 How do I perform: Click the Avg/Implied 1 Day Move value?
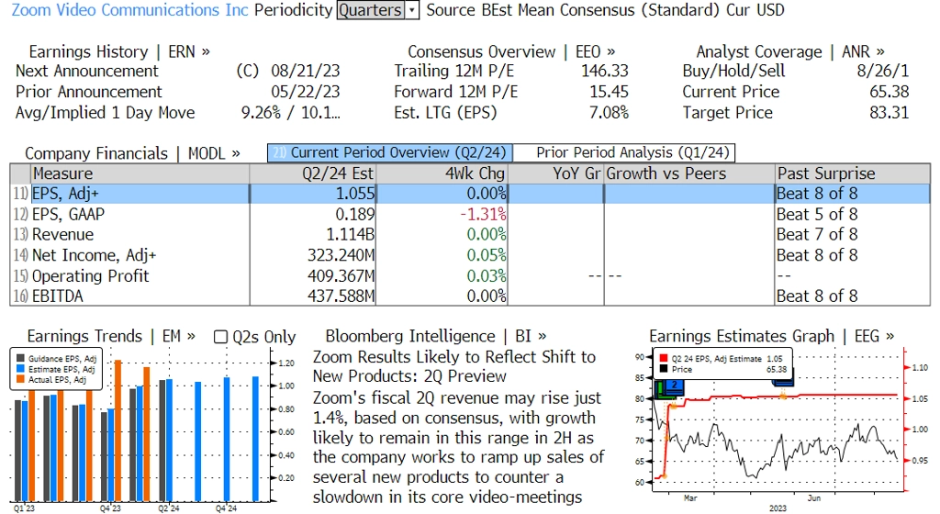[291, 113]
